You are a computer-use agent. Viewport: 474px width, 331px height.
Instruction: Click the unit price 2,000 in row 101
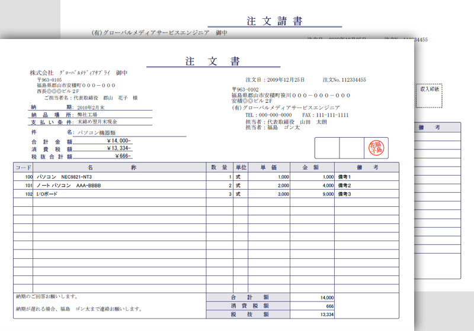(x=284, y=186)
